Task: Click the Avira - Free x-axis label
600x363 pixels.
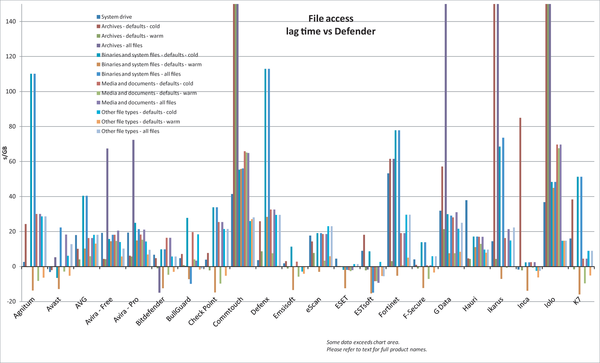Action: pos(99,311)
